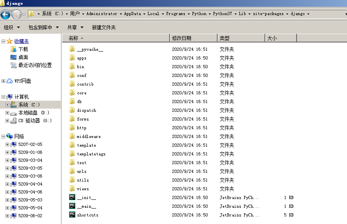Click the PyCharm icon of __main__ file
This screenshot has width=347, height=224.
[72, 206]
